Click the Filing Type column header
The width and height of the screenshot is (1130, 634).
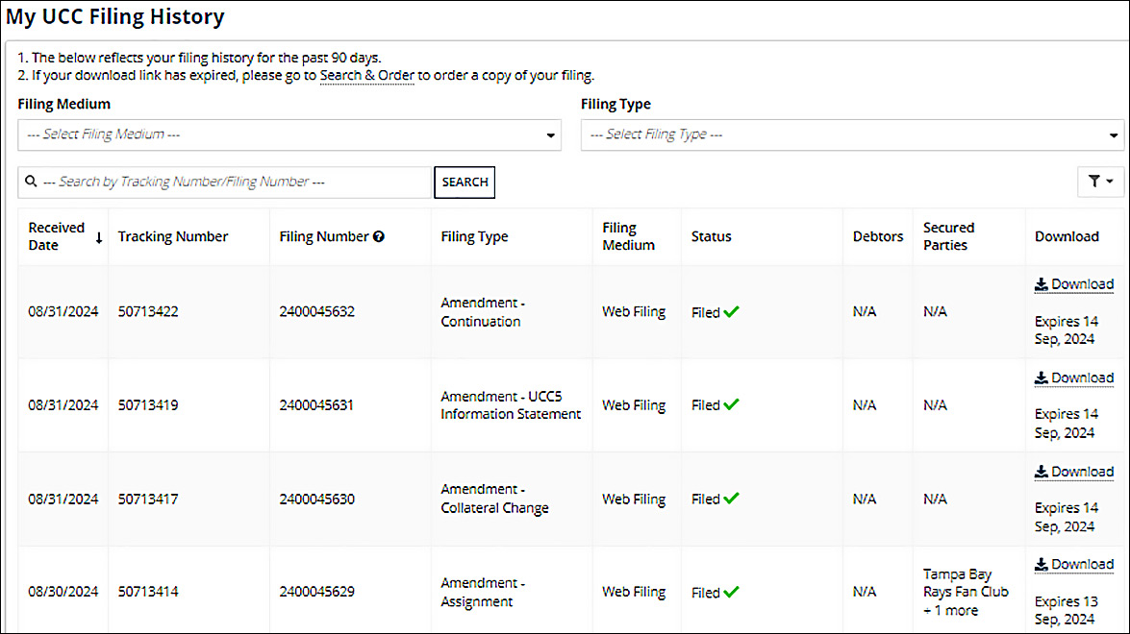pyautogui.click(x=474, y=236)
